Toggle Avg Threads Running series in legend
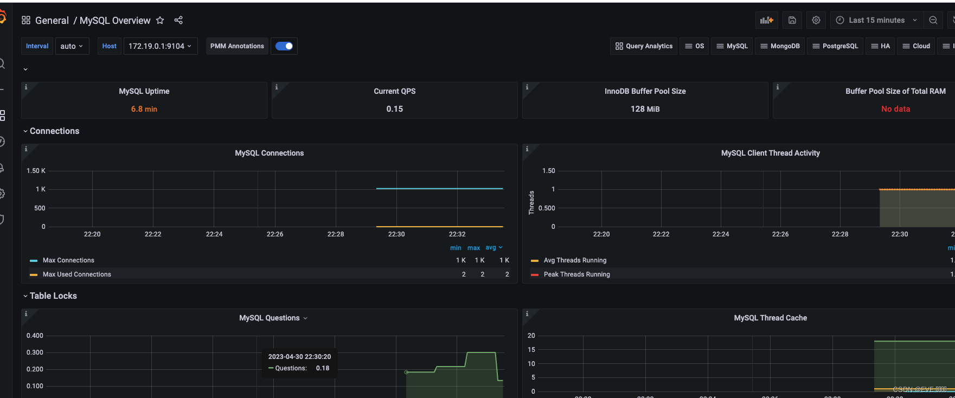 (575, 260)
